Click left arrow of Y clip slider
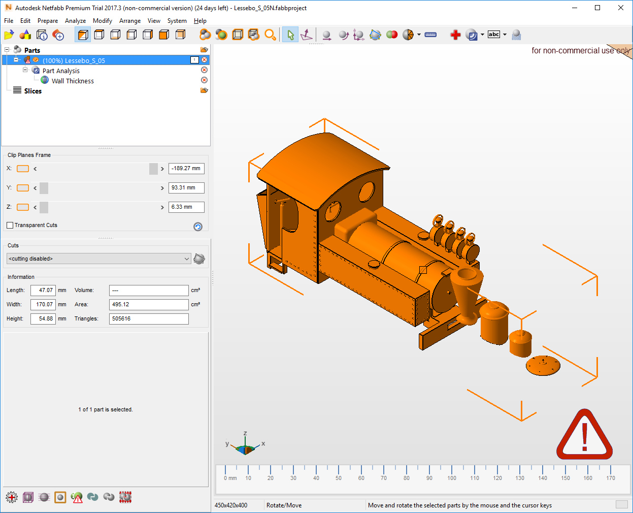The image size is (633, 513). point(35,188)
